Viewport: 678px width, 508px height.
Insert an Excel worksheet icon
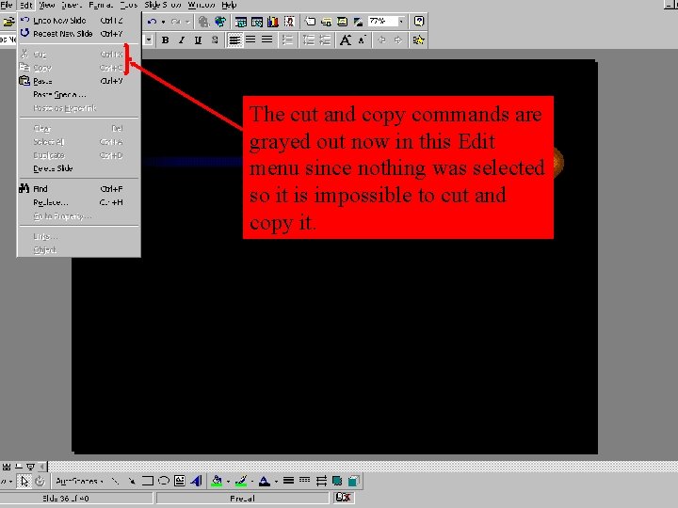(257, 21)
